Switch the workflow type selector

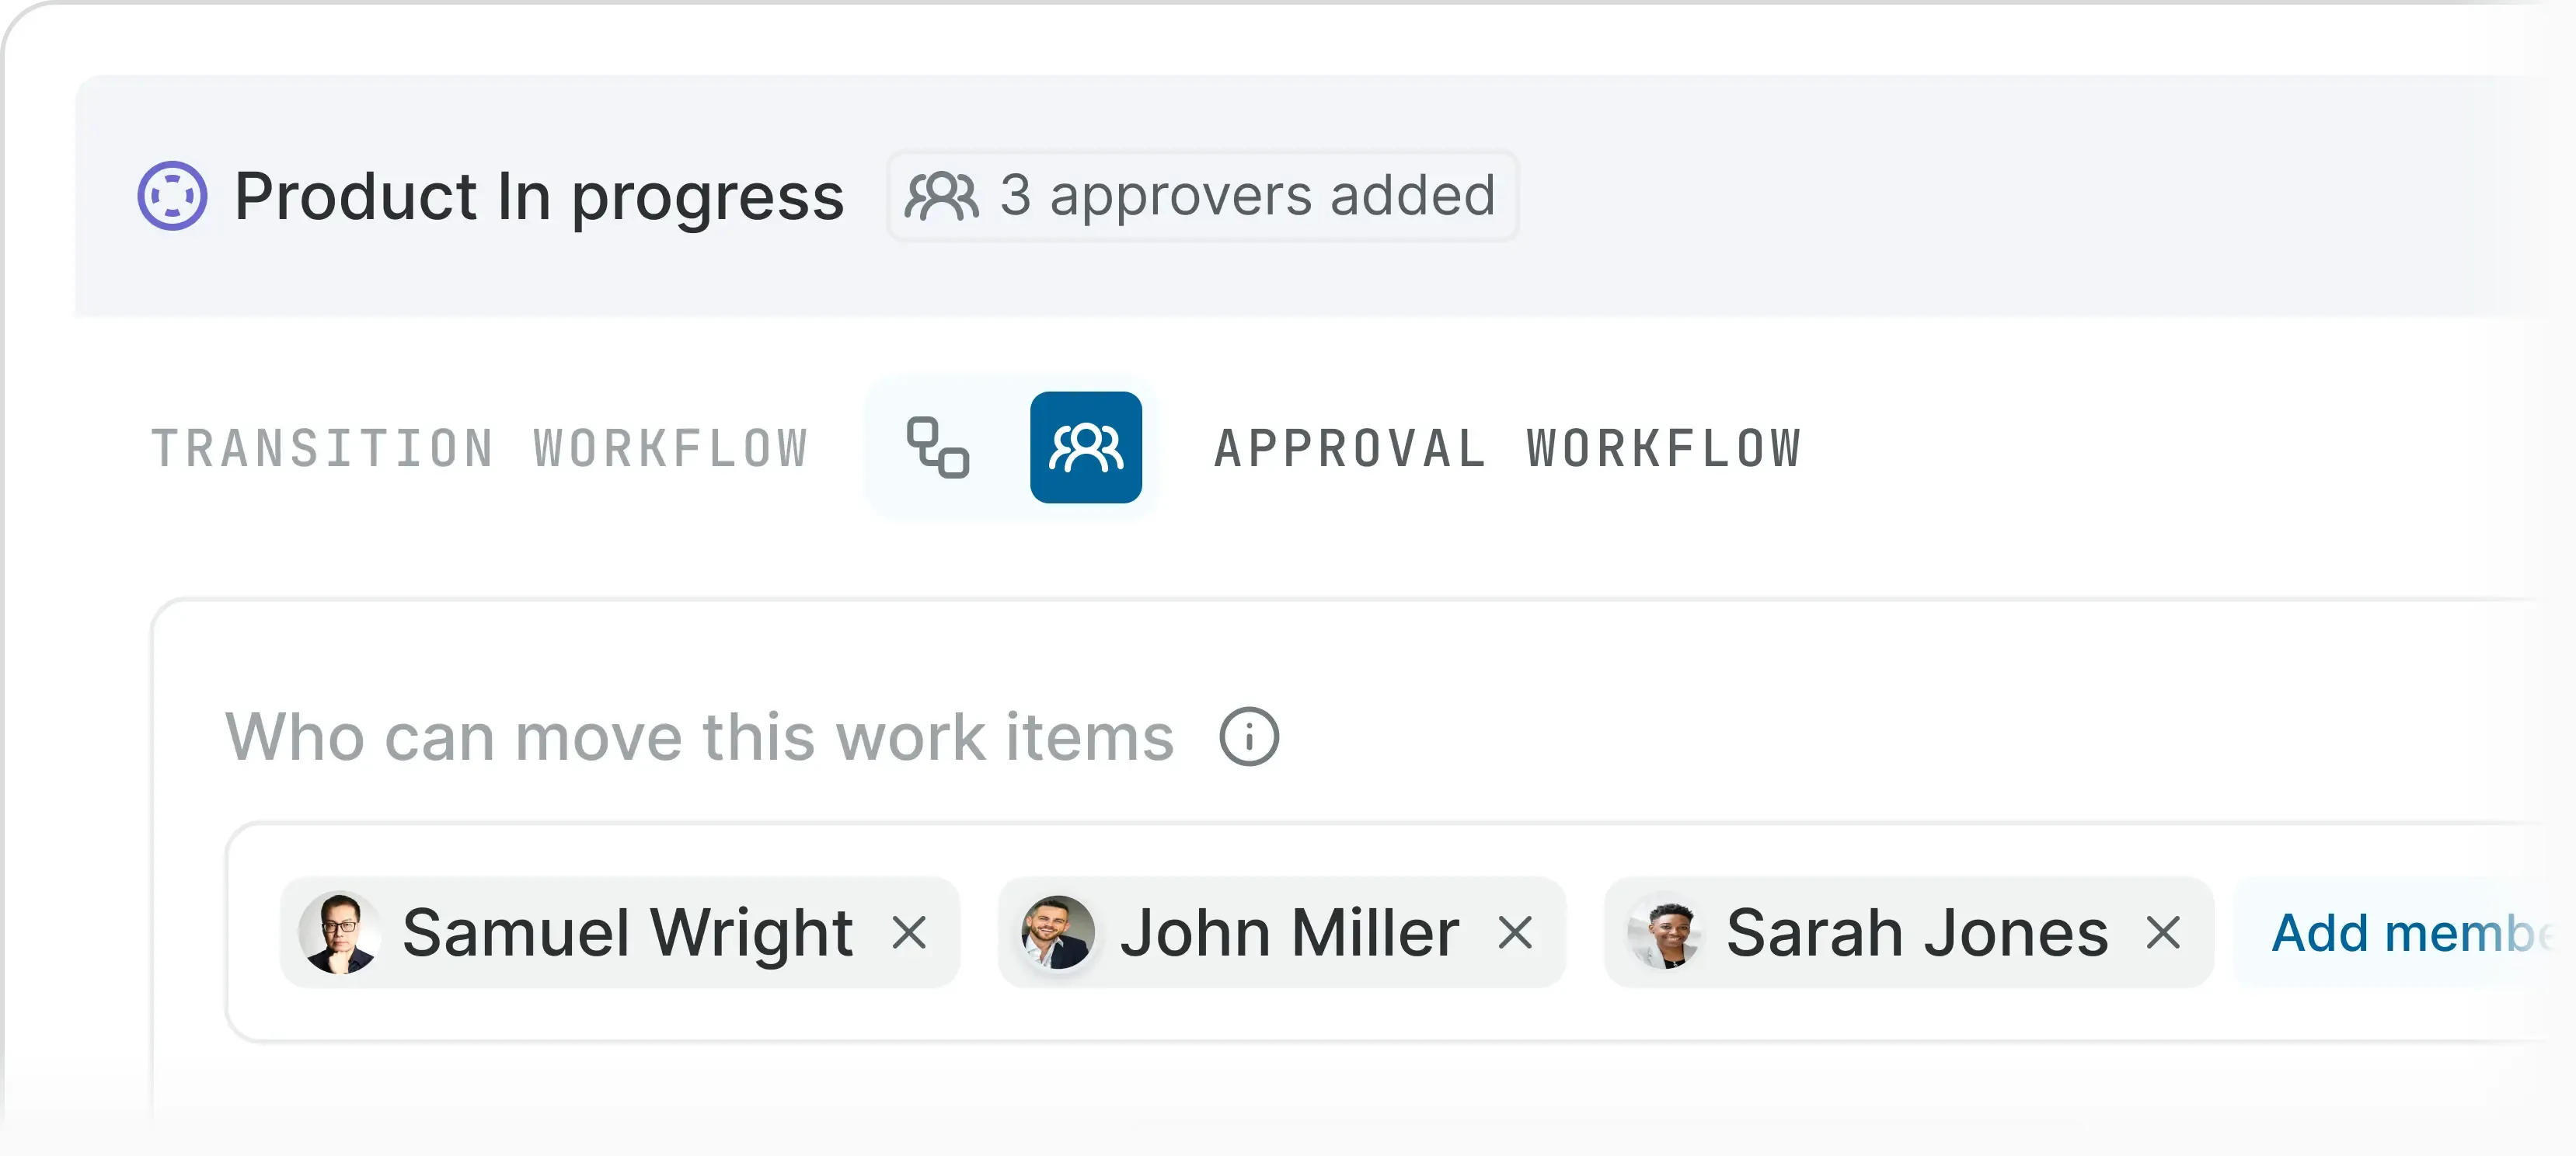[x=1010, y=448]
